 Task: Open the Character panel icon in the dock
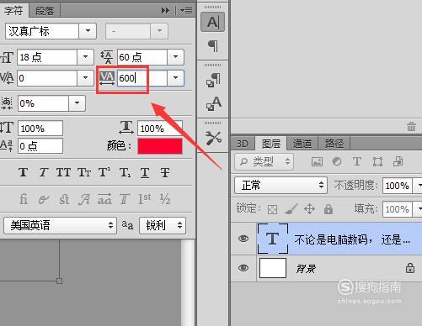(212, 22)
